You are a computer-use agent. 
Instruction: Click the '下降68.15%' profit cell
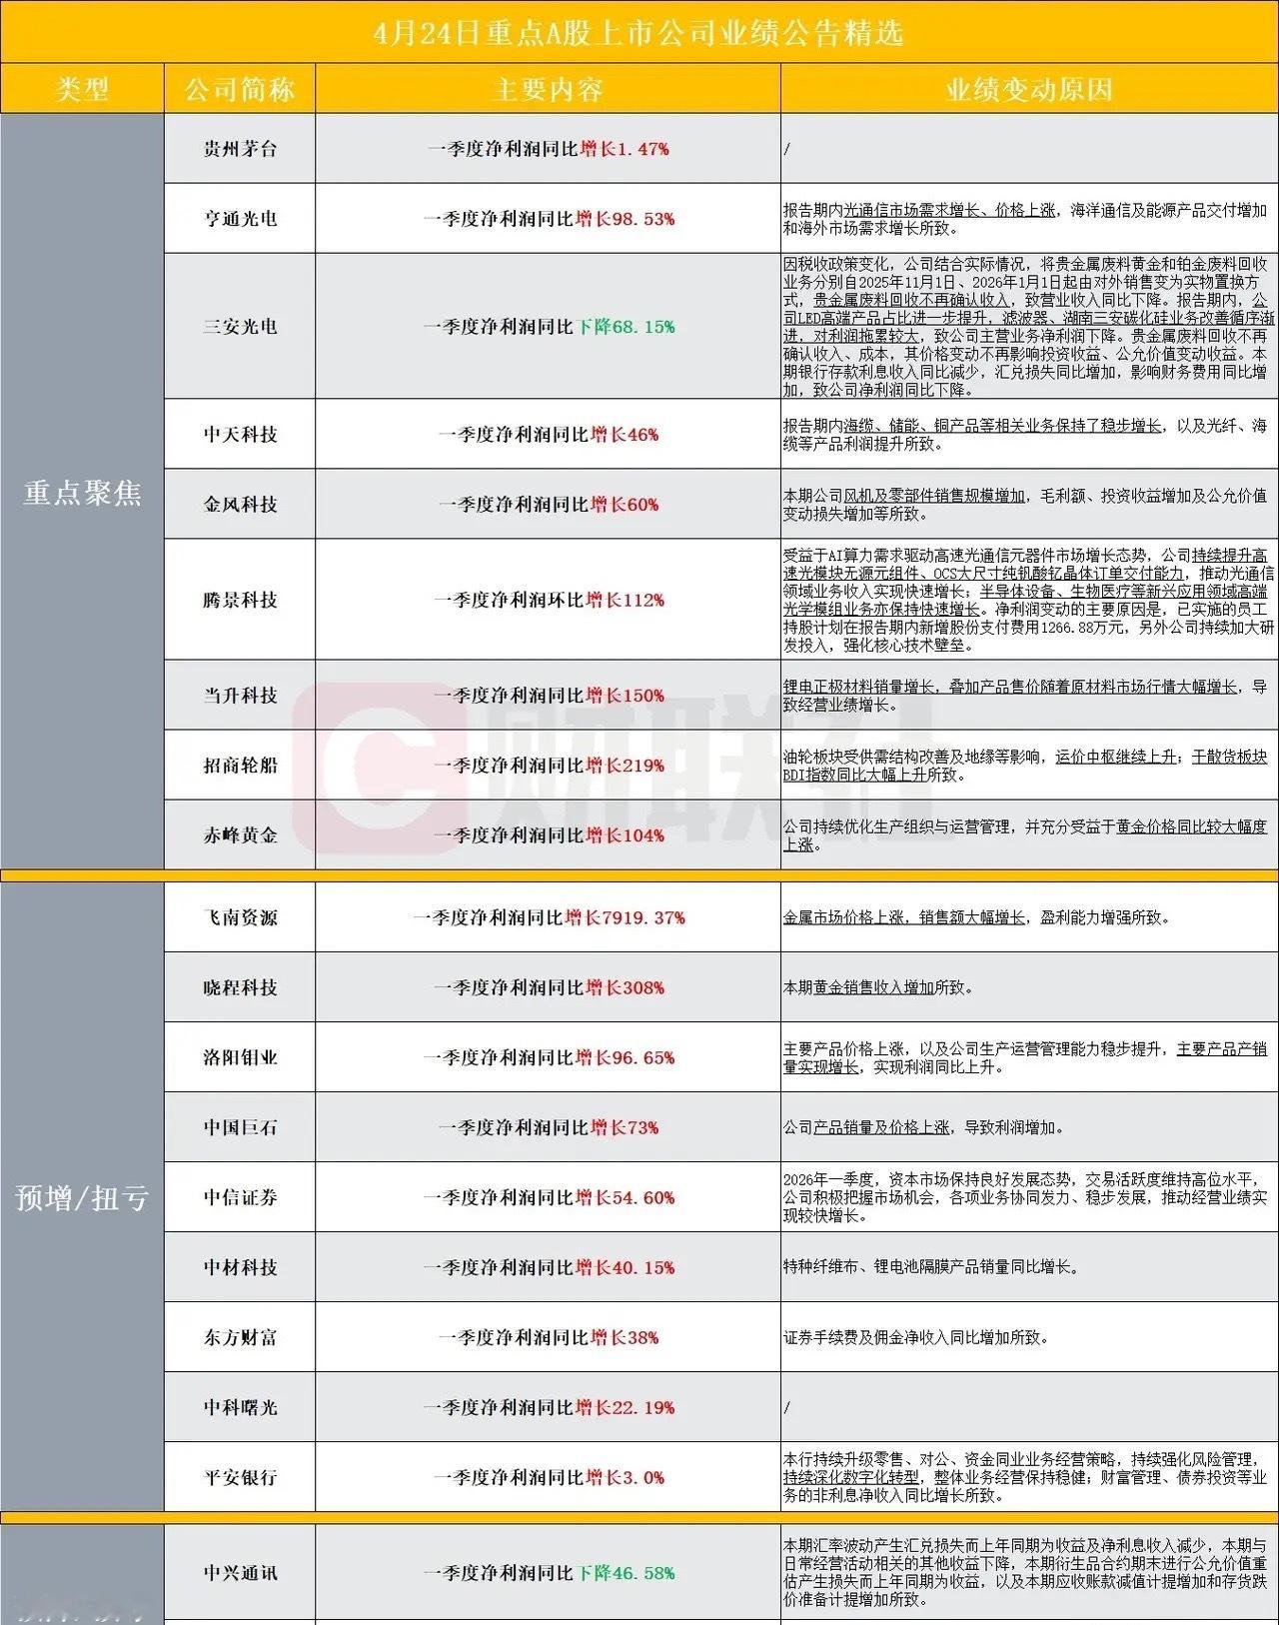[x=548, y=327]
